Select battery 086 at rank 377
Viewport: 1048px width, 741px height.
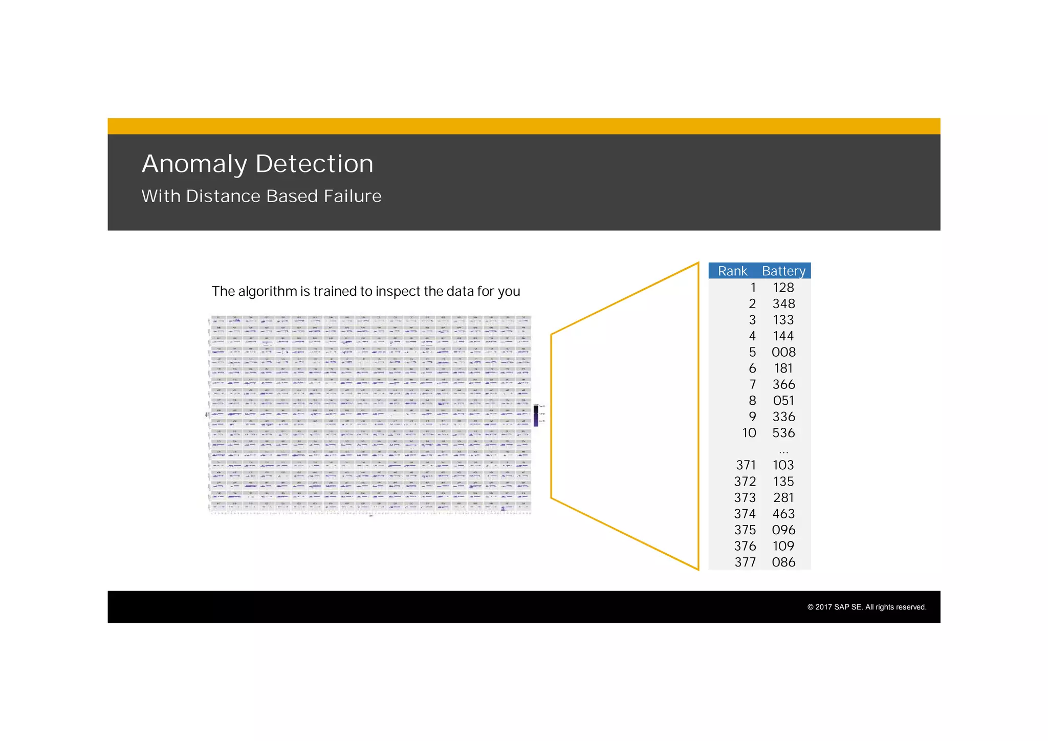point(783,562)
